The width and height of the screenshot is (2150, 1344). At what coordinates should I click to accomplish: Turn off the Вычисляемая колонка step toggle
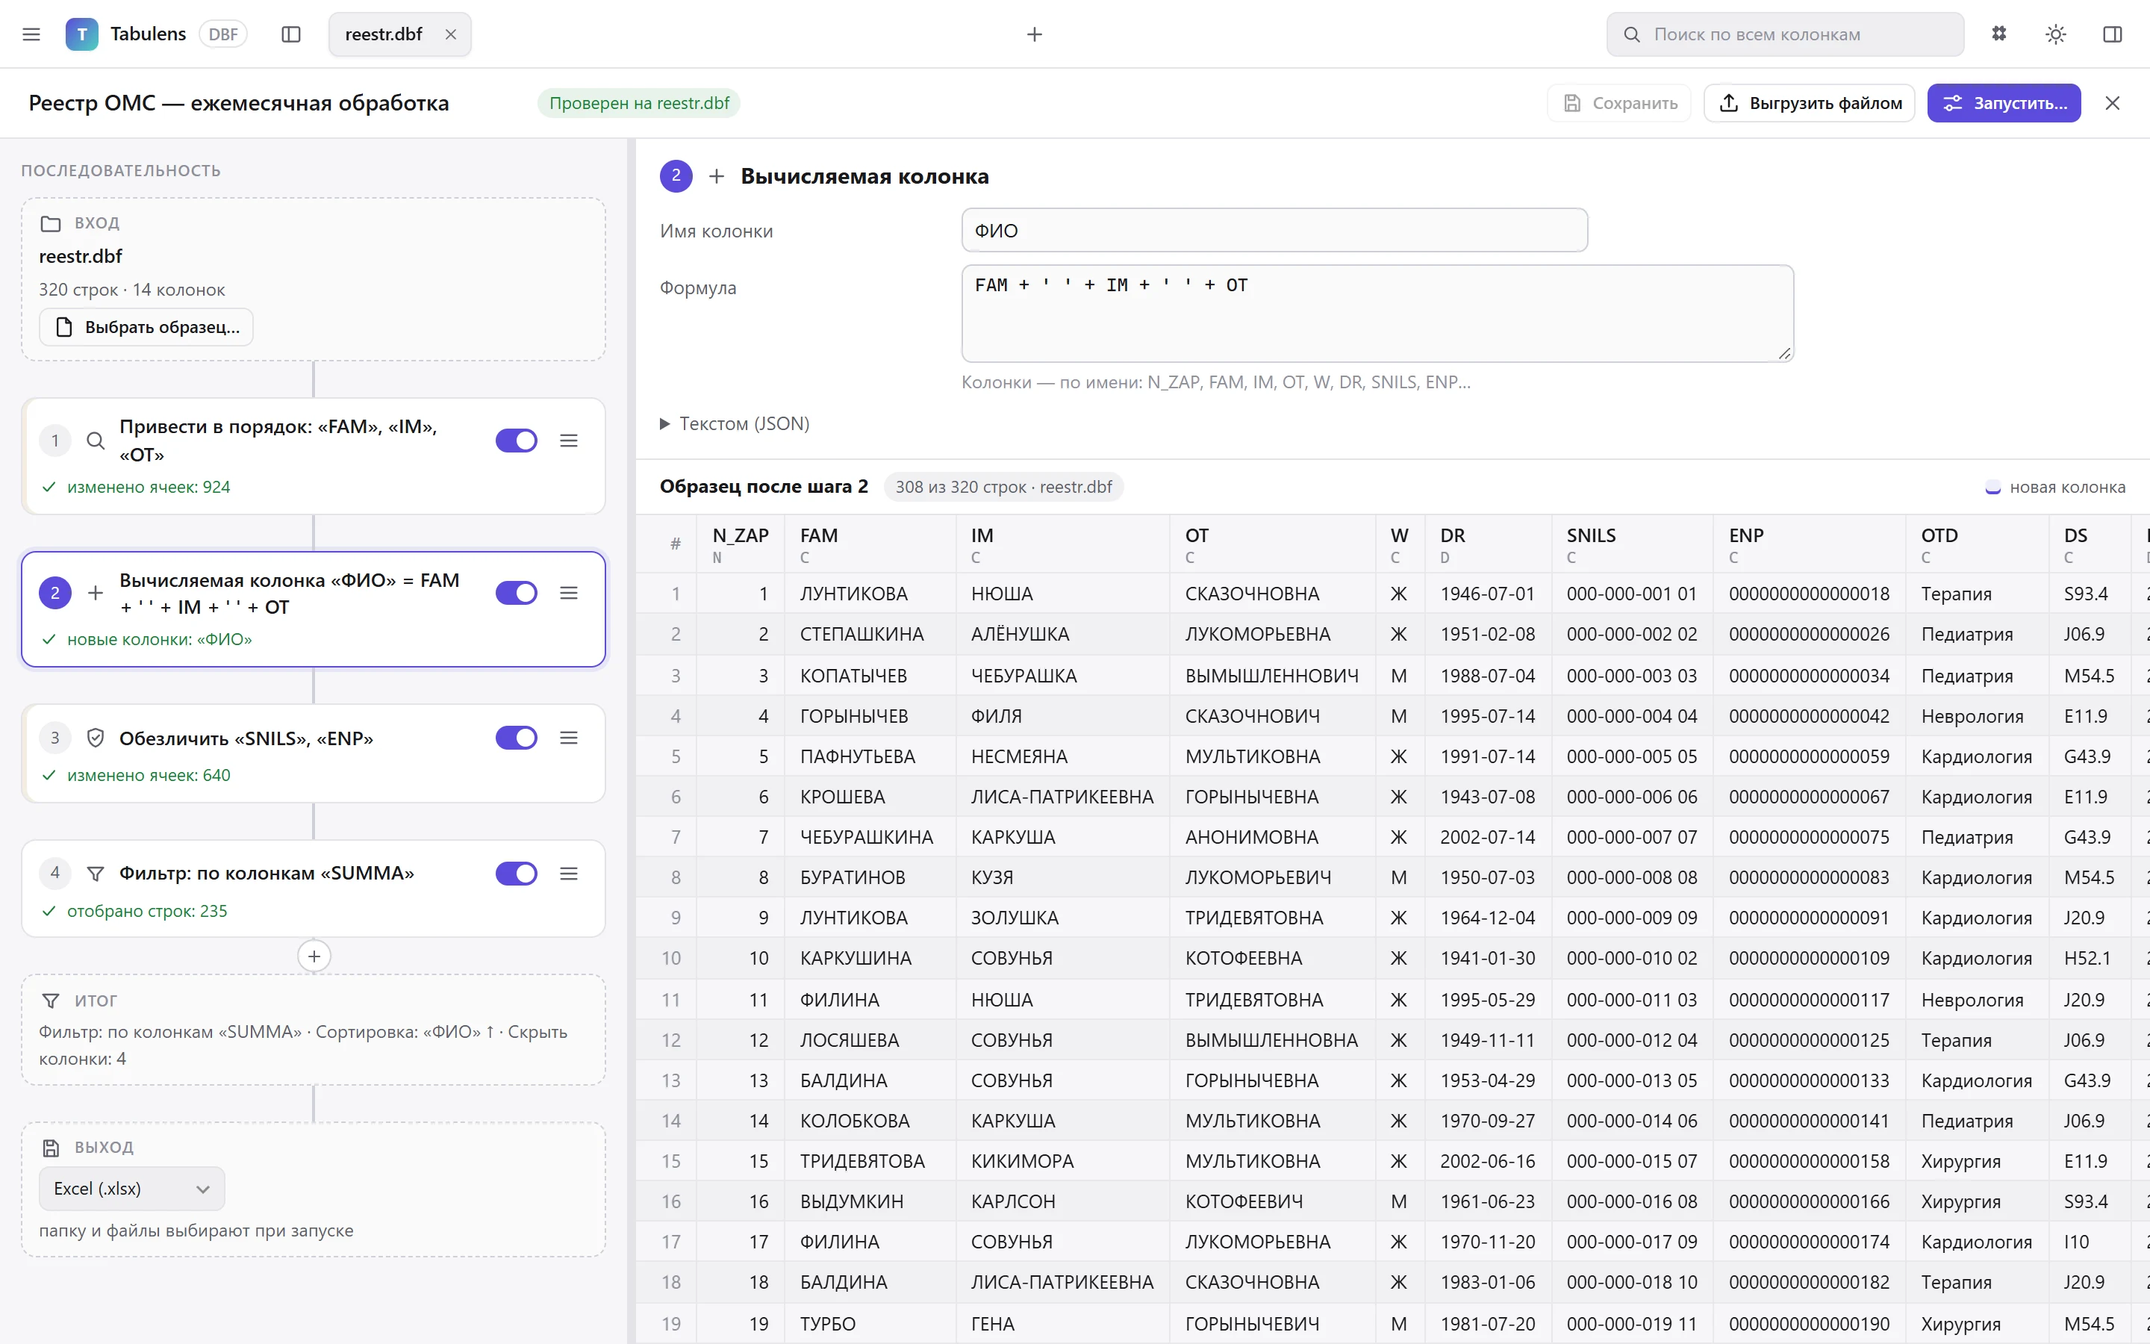click(x=516, y=593)
